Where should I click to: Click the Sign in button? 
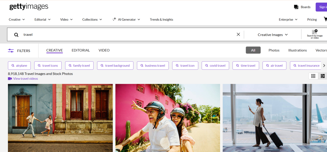point(321,7)
